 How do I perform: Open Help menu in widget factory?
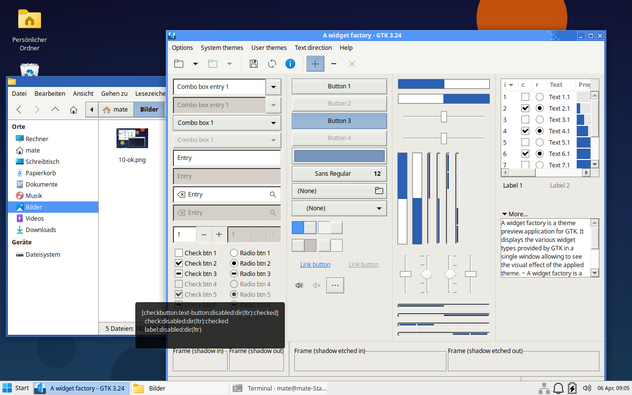tap(346, 48)
